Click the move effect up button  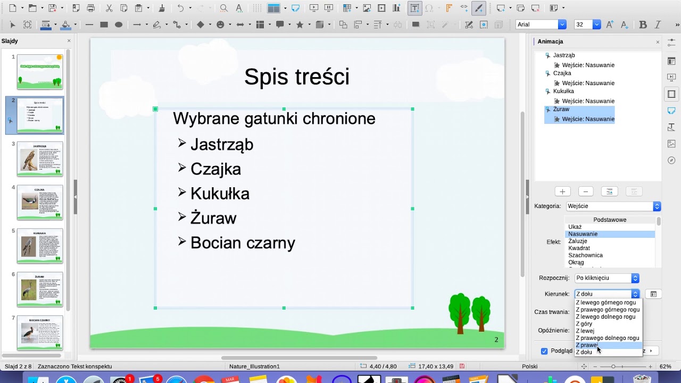pyautogui.click(x=609, y=191)
